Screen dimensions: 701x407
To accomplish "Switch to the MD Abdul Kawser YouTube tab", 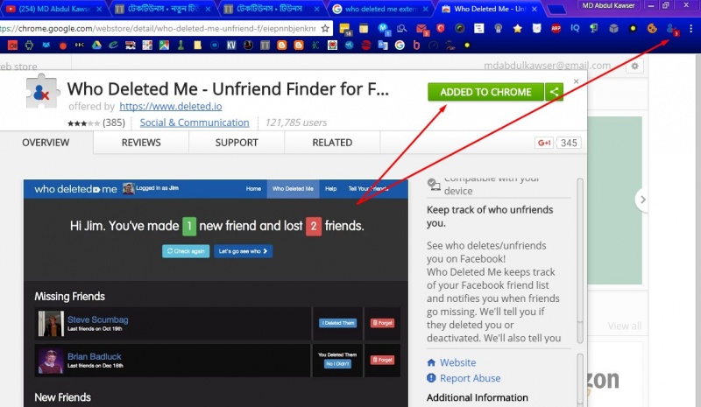I will coord(53,9).
